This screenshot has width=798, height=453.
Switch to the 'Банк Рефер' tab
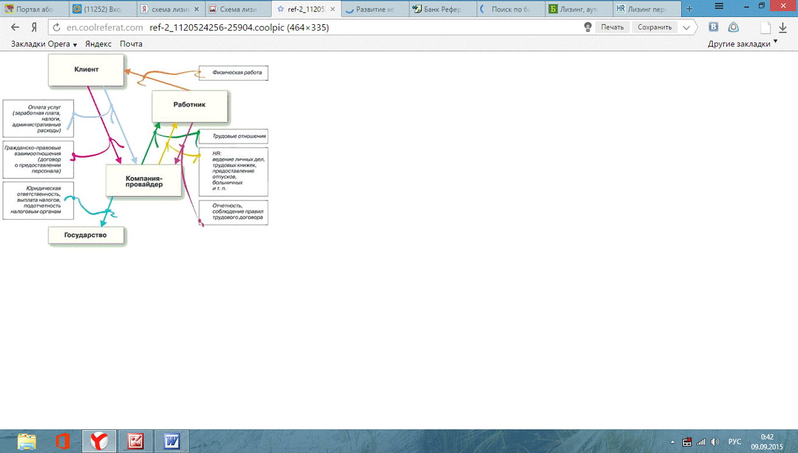[441, 9]
